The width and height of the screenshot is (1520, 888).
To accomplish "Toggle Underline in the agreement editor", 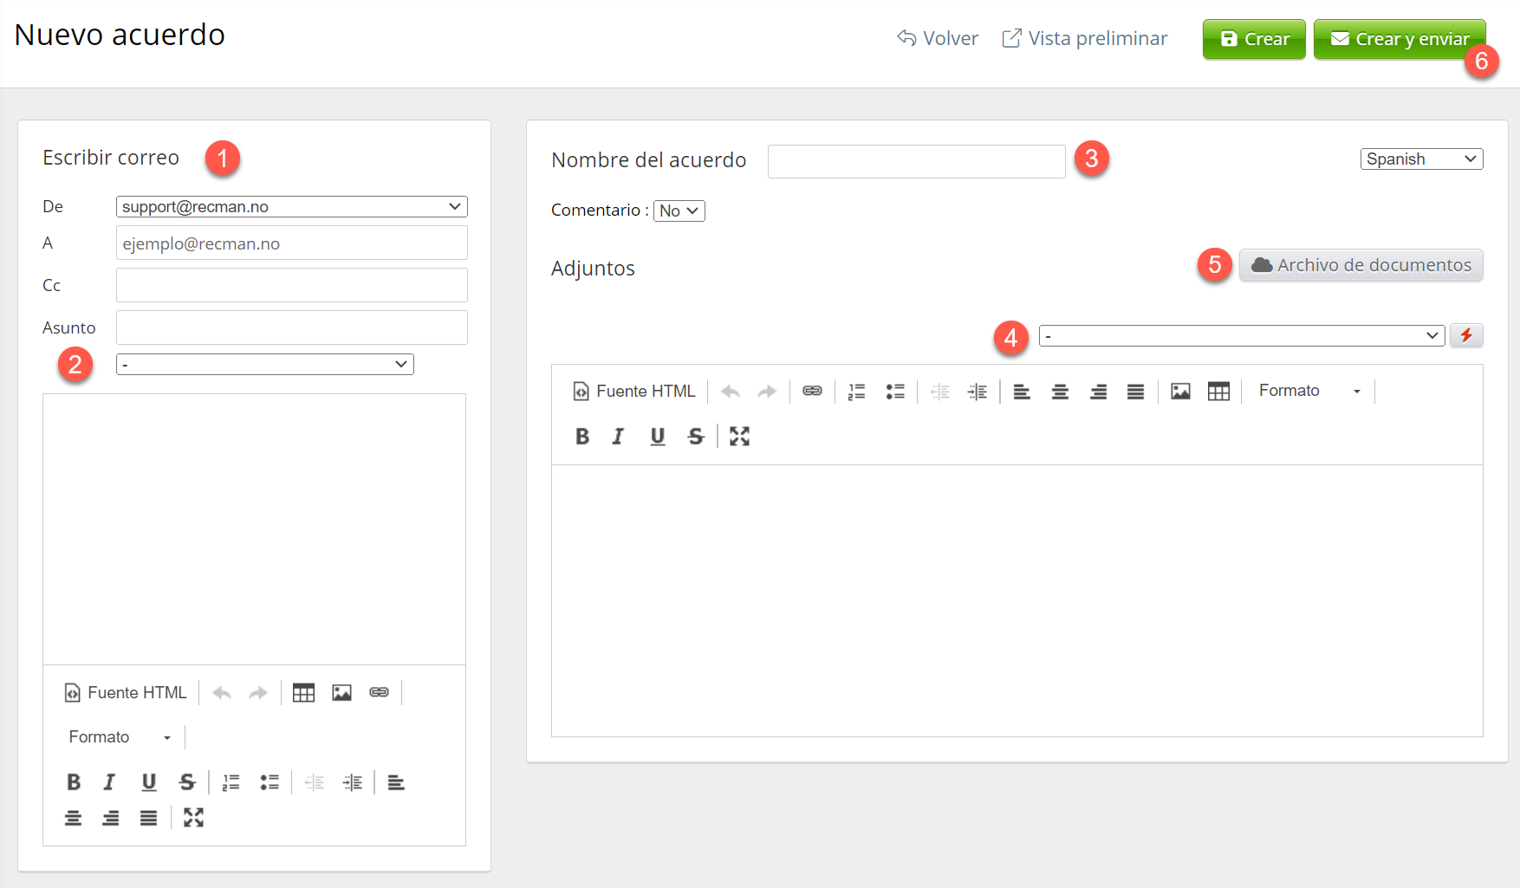I will coord(658,437).
